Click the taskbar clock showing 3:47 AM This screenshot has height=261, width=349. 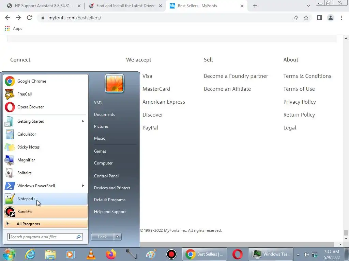point(332,255)
